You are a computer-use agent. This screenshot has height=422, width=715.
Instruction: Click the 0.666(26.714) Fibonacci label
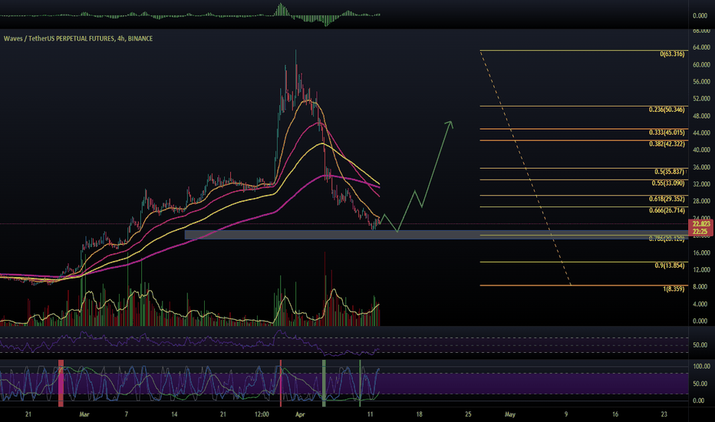667,210
